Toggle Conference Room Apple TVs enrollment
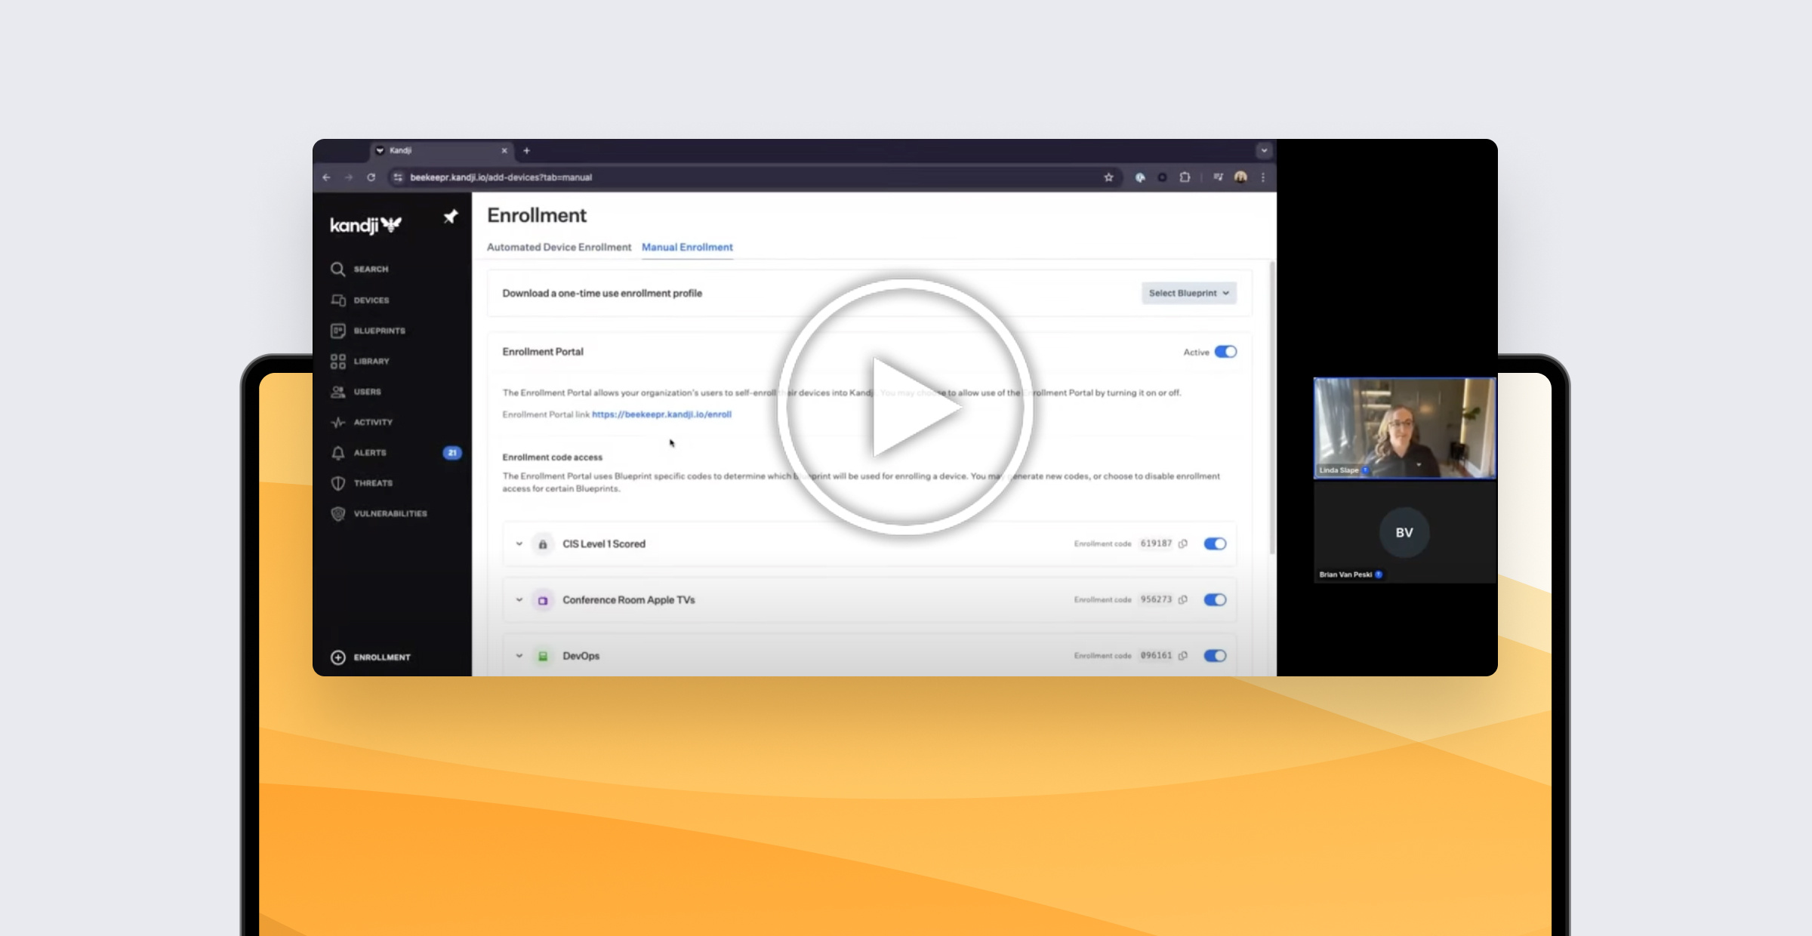Image resolution: width=1812 pixels, height=936 pixels. 1215,599
